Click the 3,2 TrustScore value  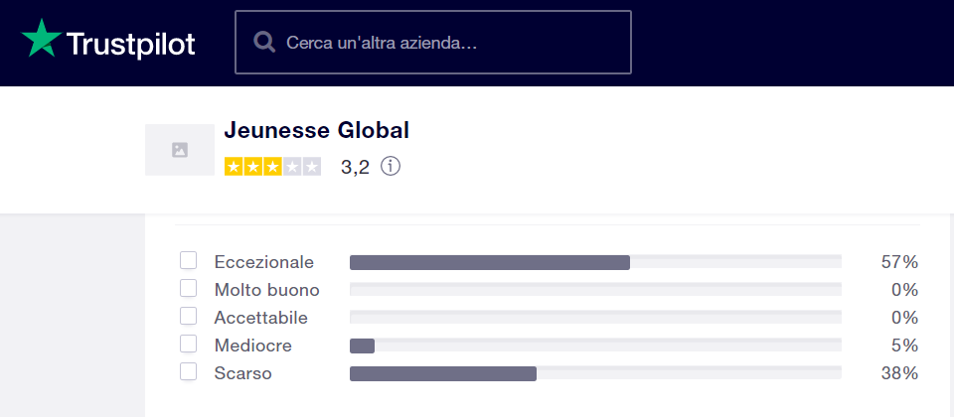[x=356, y=167]
